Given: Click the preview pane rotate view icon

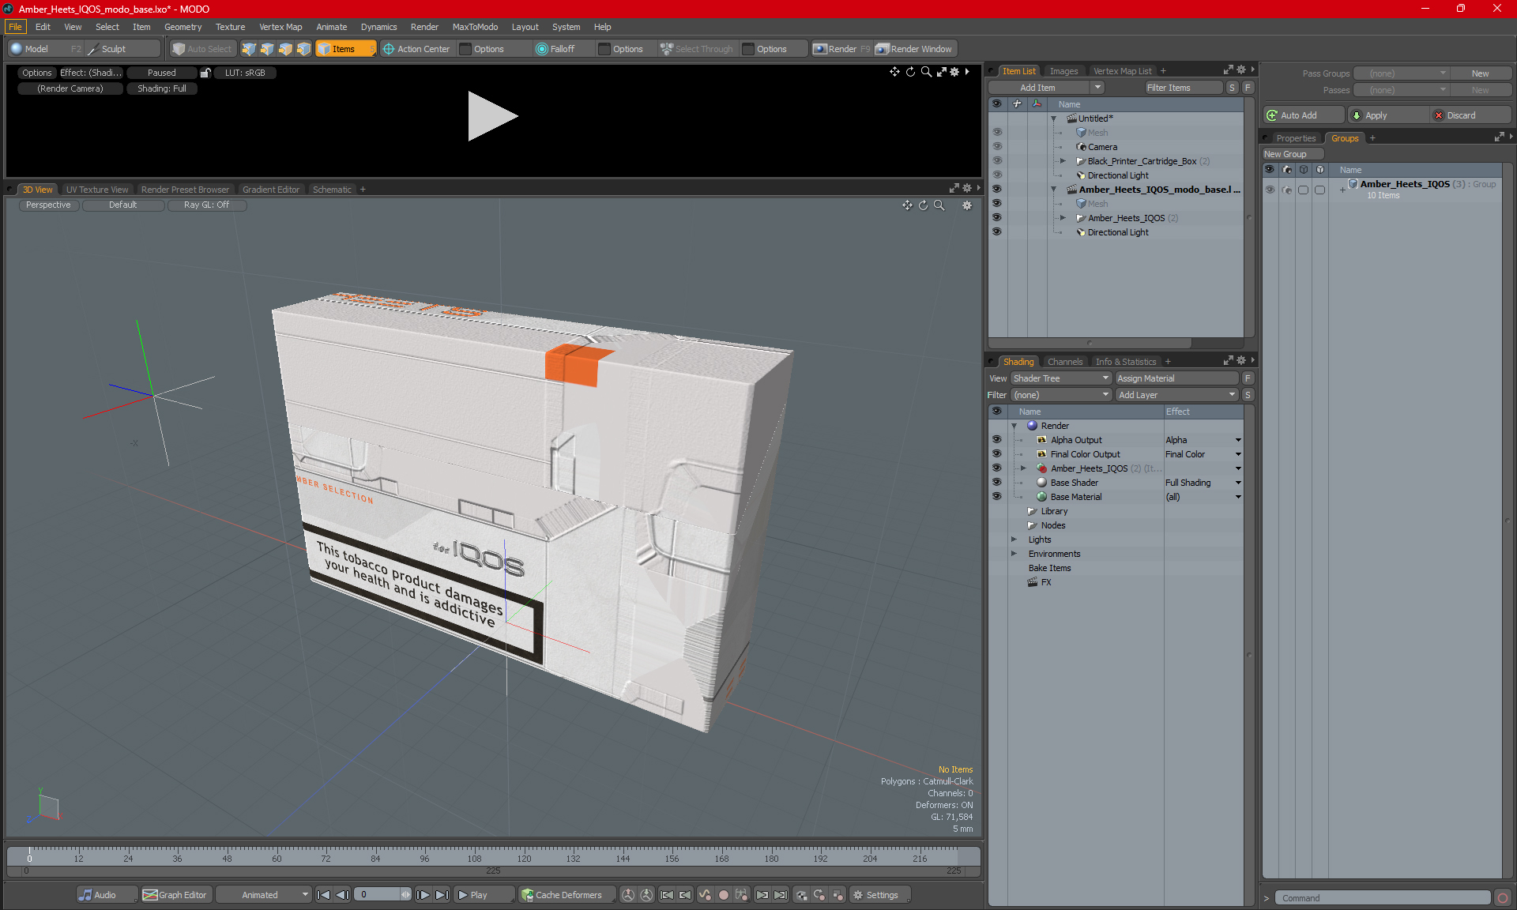Looking at the screenshot, I should [x=910, y=72].
